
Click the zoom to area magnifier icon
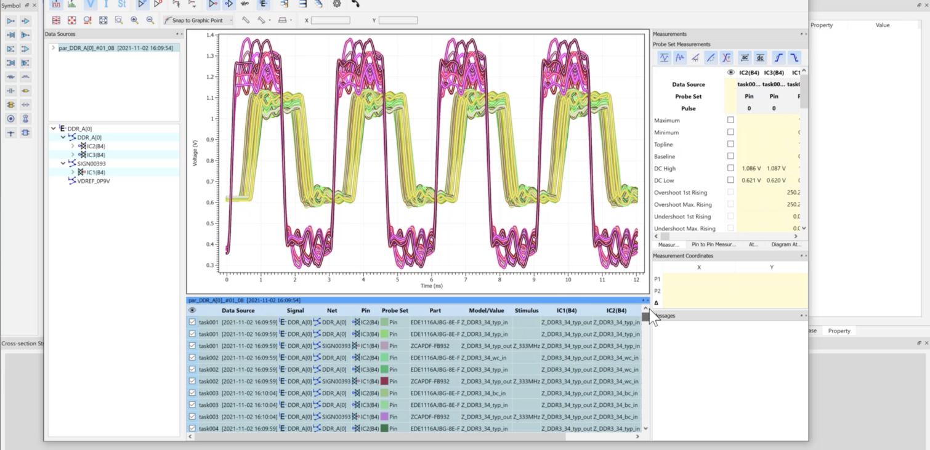pos(118,20)
